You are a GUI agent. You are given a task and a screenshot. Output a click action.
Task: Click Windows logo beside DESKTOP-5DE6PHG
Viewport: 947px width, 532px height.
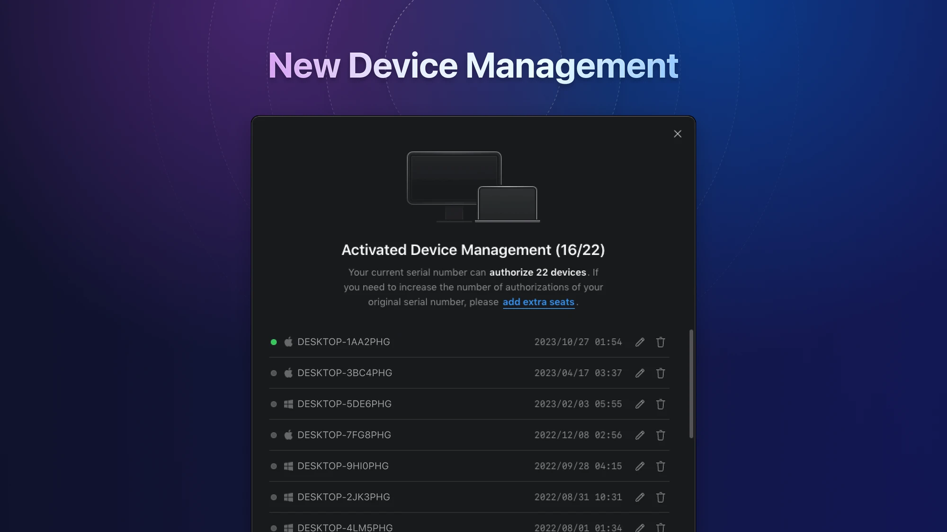point(288,404)
